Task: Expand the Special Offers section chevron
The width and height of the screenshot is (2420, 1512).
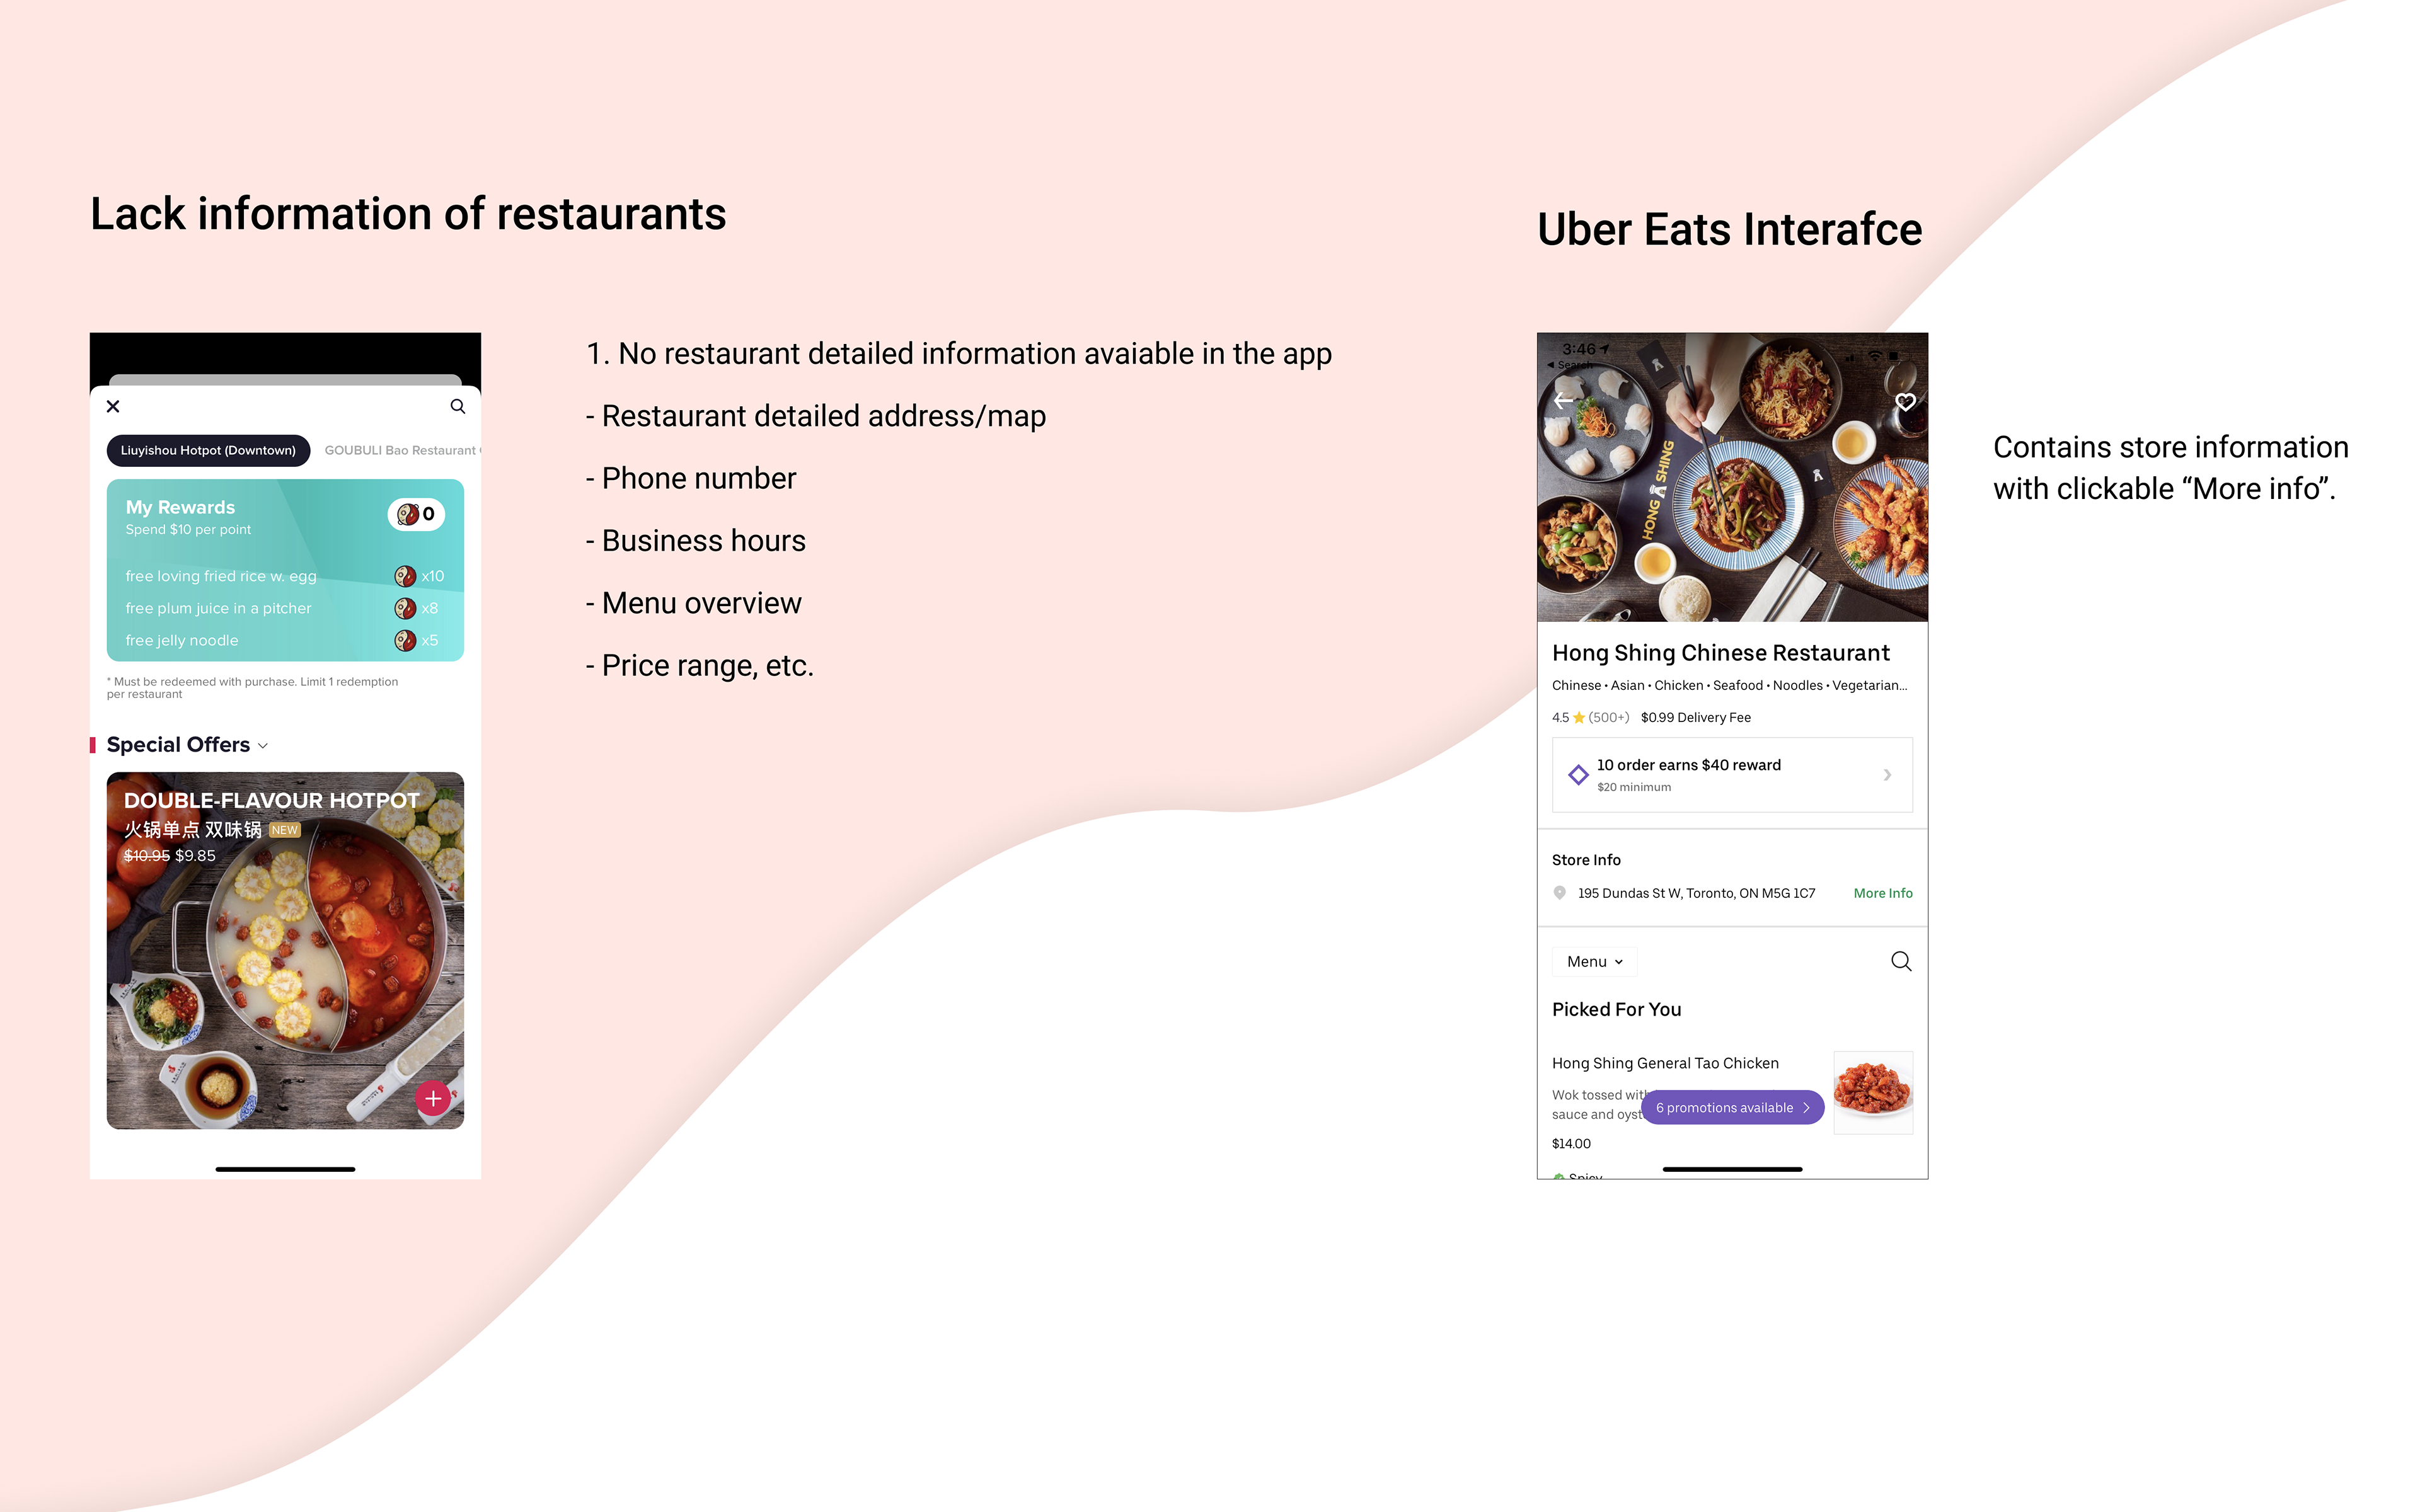Action: pos(263,746)
